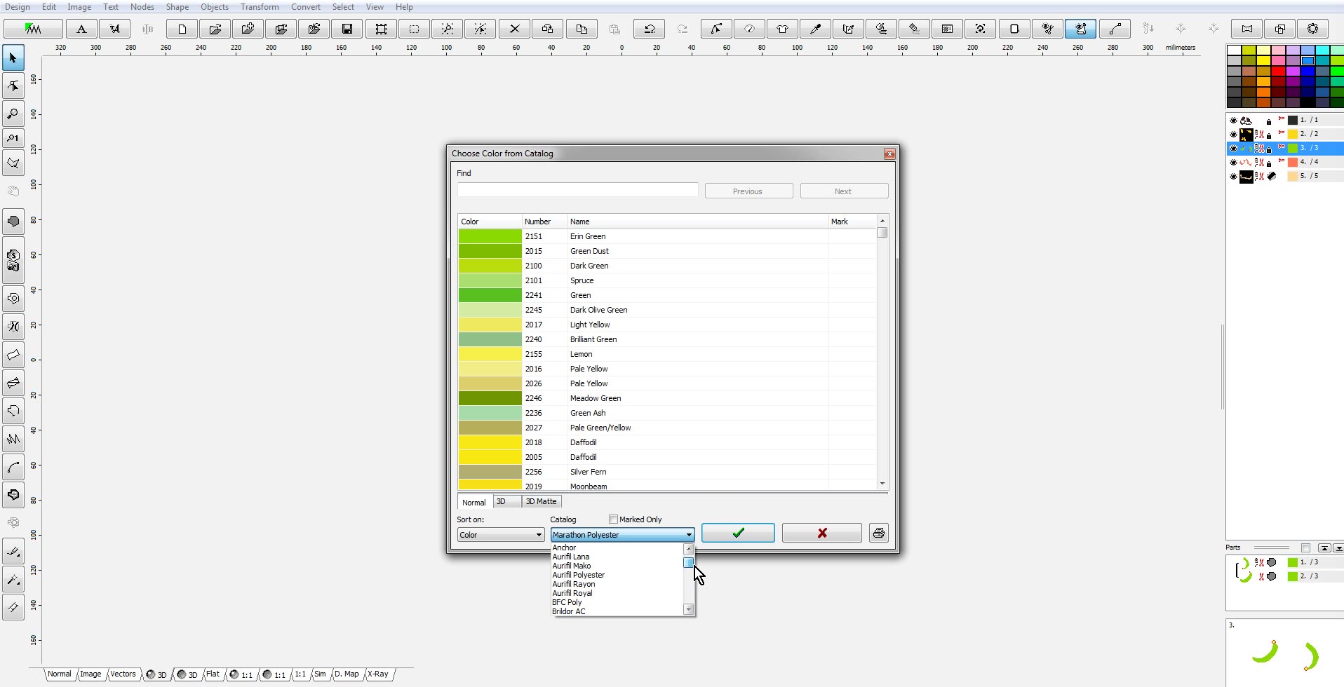Open the Zoom tool
This screenshot has width=1344, height=687.
13,113
